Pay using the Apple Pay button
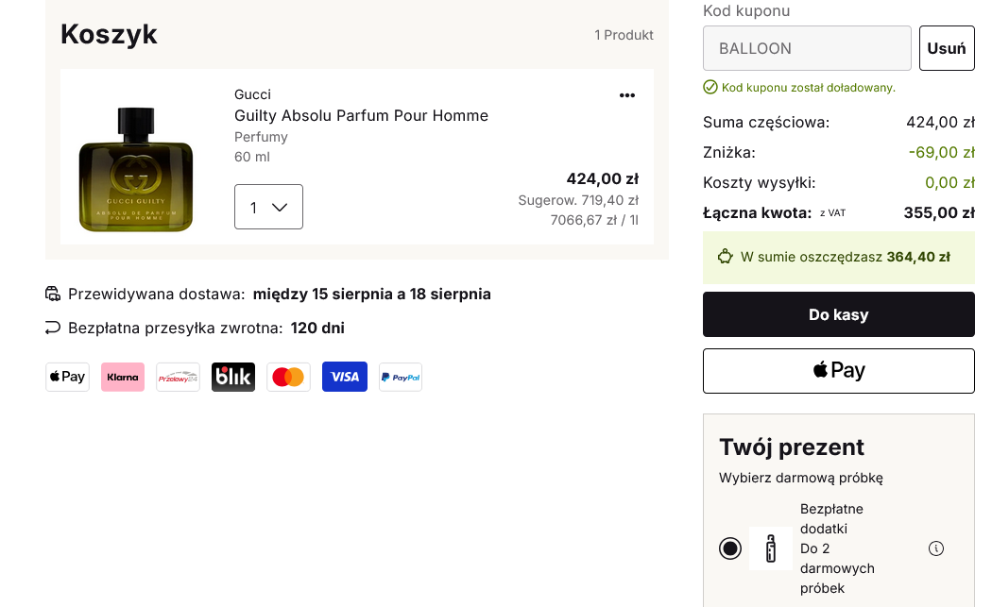Screen dimensions: 992x607 (838, 370)
